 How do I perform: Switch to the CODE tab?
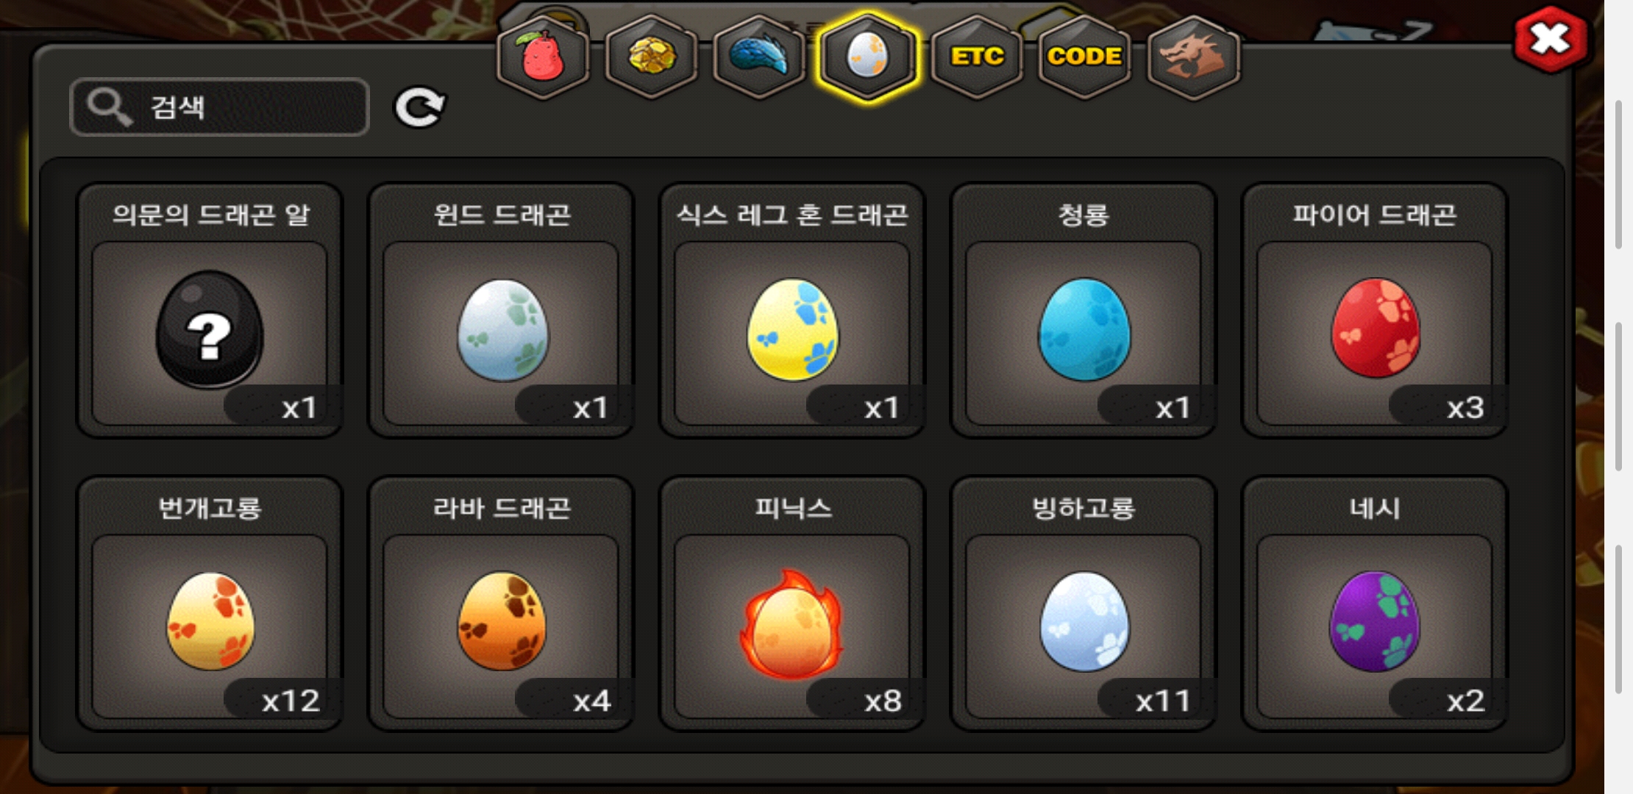(x=1084, y=57)
